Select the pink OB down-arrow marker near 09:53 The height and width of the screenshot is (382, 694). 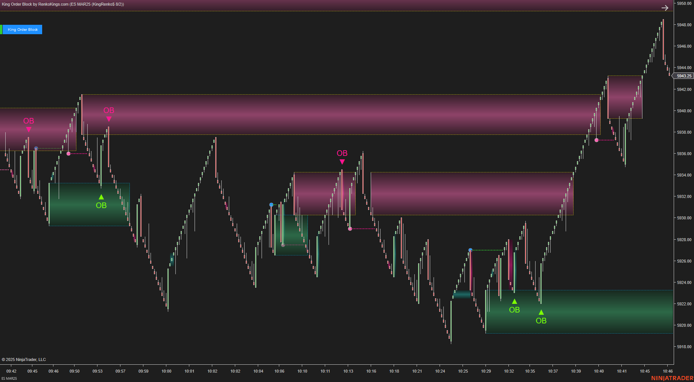(x=109, y=118)
